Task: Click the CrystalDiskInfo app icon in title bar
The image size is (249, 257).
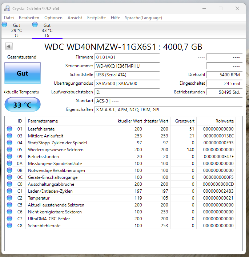Action: pos(7,8)
